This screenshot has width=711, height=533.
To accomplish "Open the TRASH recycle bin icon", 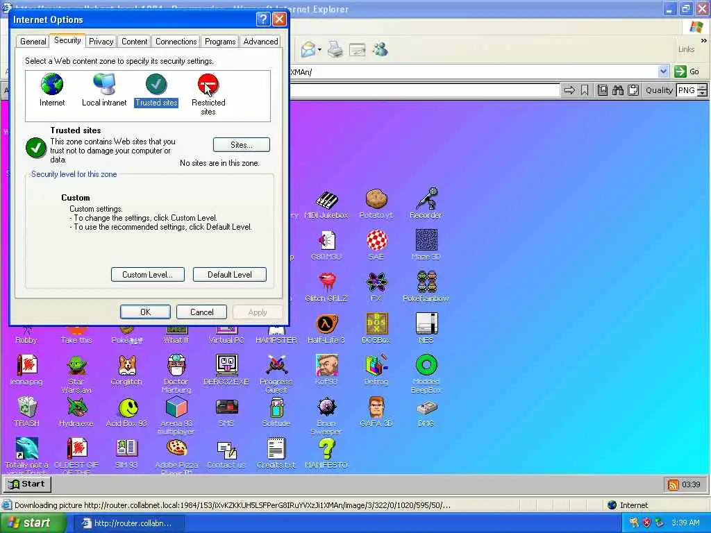I will [27, 407].
